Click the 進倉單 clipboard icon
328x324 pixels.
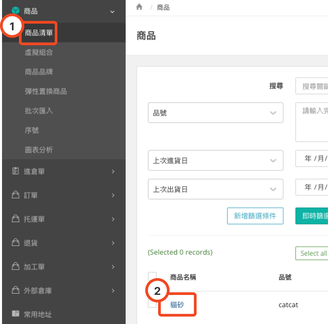tap(16, 171)
